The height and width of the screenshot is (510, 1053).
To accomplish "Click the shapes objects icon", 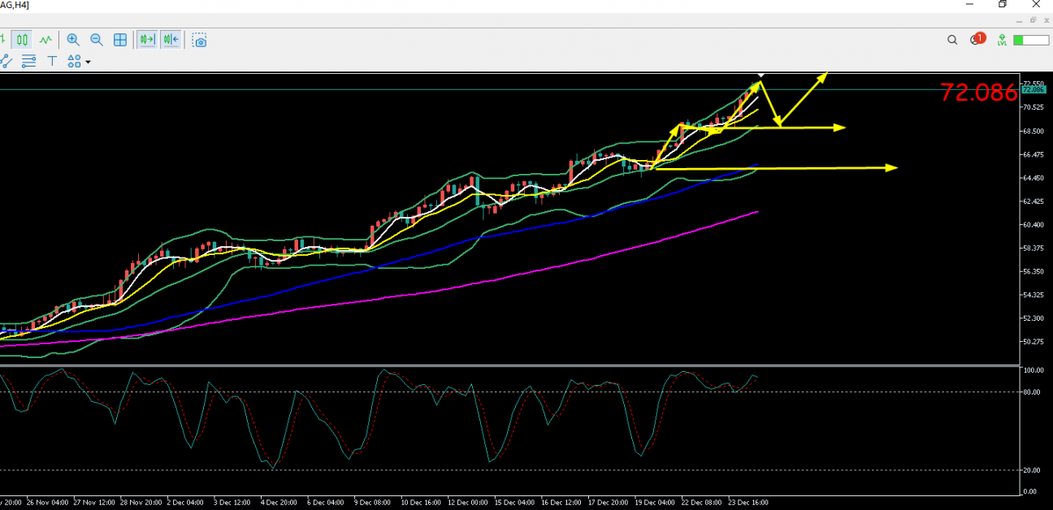I will coord(74,61).
